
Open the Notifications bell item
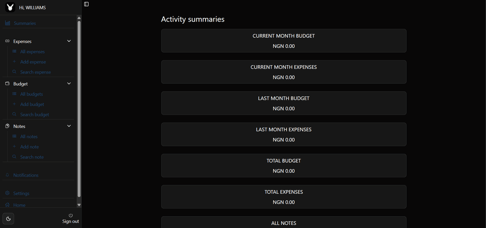point(7,175)
